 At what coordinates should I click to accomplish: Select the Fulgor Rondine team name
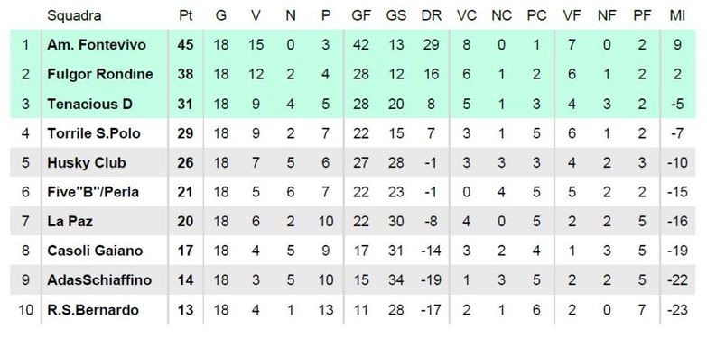[x=100, y=74]
